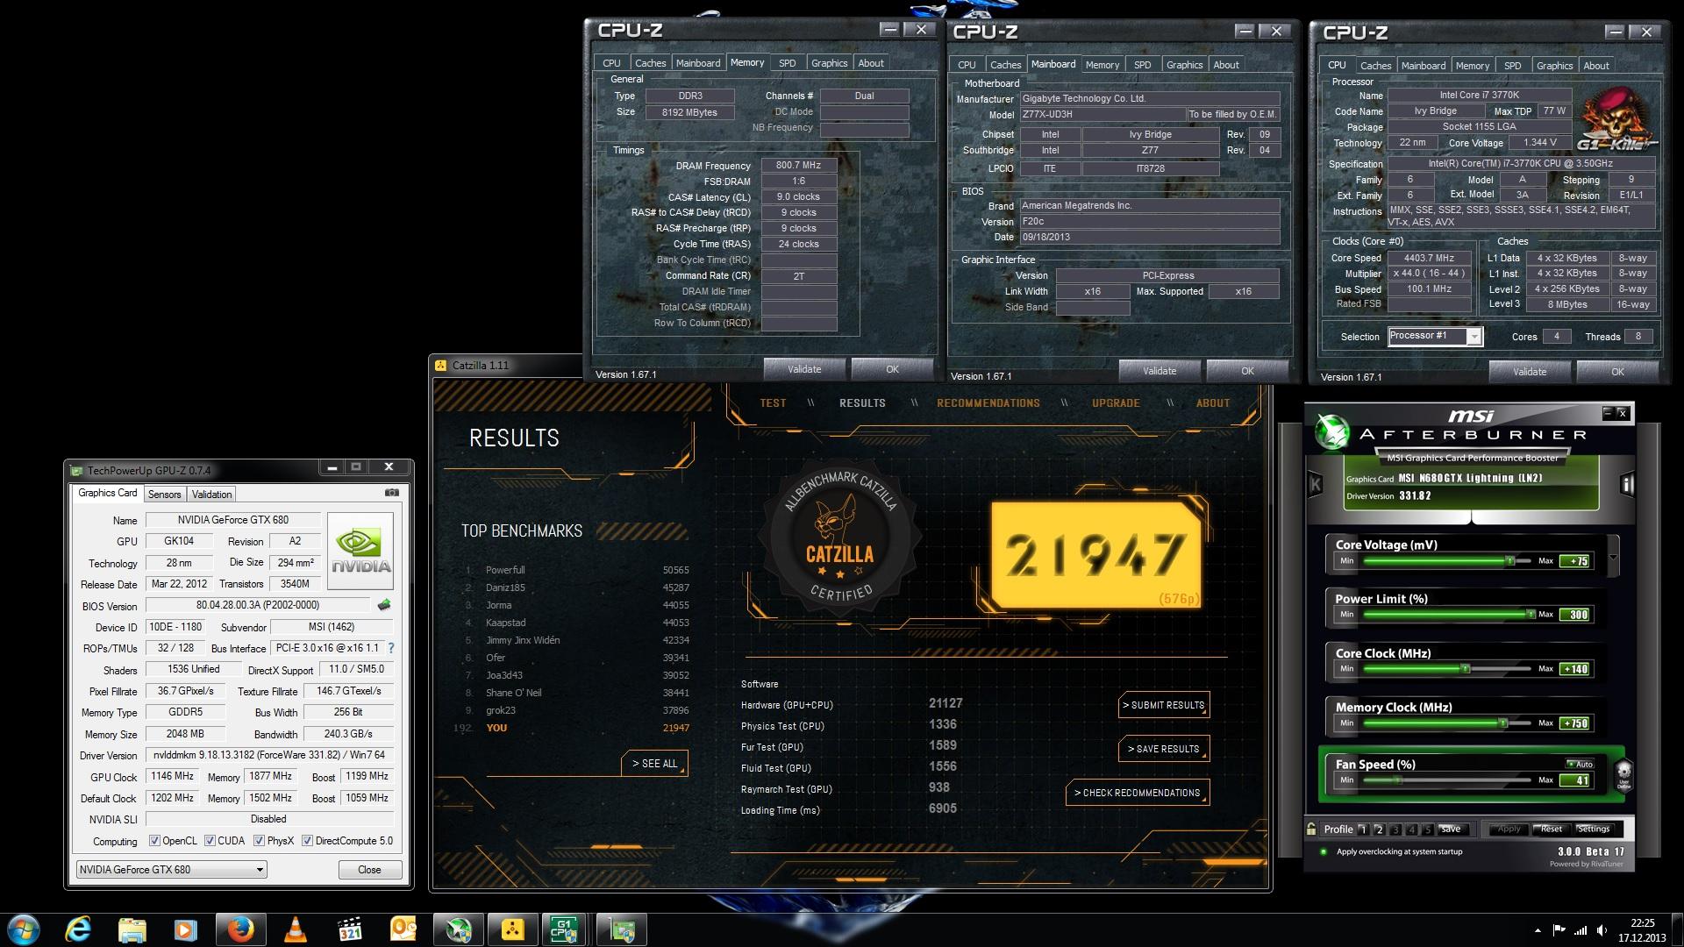Click the Memory Clock slider handle
1684x947 pixels.
1502,723
